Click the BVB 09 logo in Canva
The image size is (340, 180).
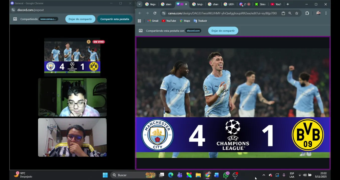(308, 135)
